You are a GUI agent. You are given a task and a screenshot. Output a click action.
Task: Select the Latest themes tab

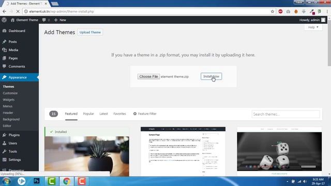point(103,114)
